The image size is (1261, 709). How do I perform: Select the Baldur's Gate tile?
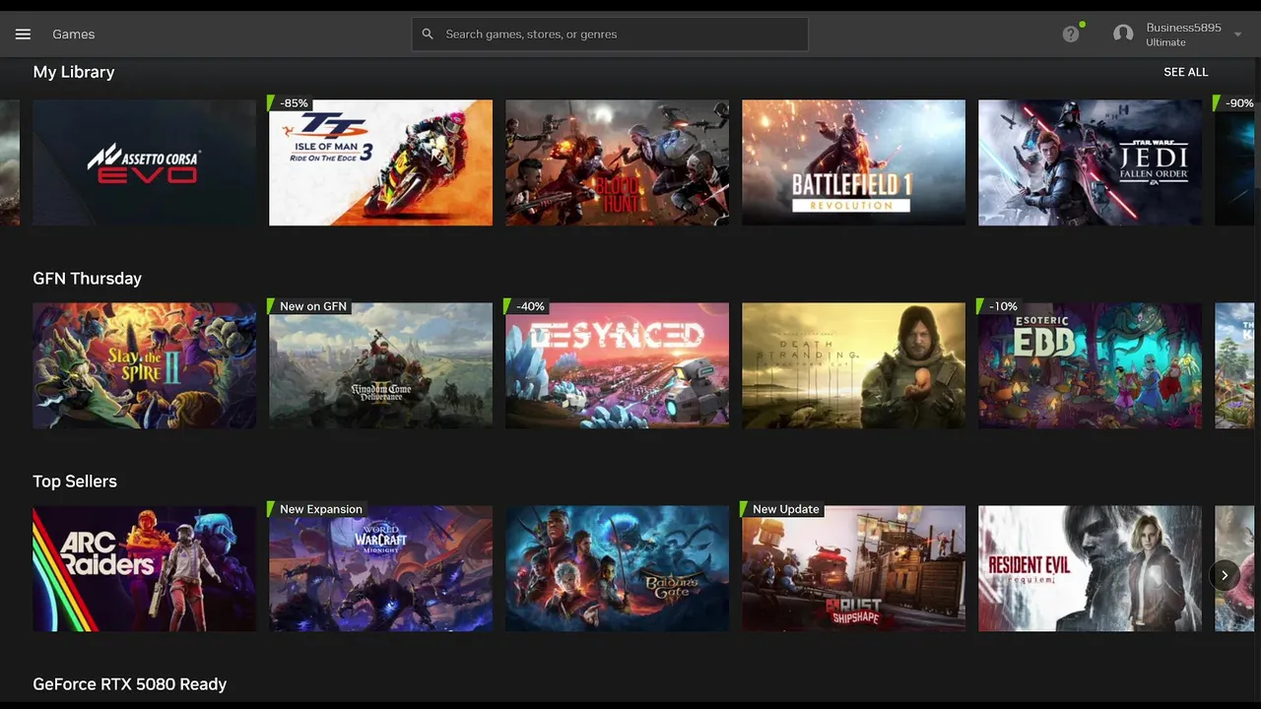pos(618,568)
